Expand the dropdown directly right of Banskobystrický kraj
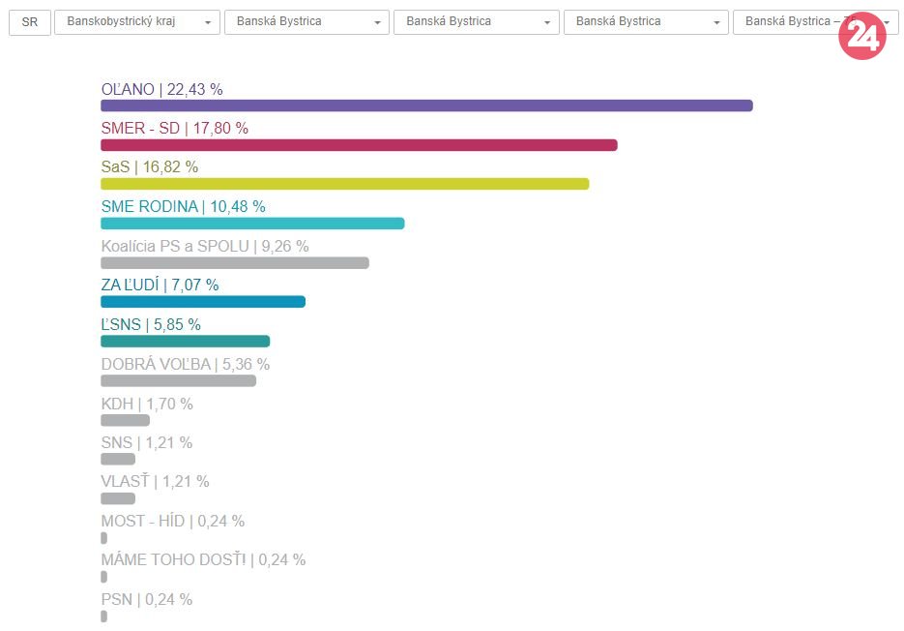Screen dimensions: 904x631 (306, 22)
